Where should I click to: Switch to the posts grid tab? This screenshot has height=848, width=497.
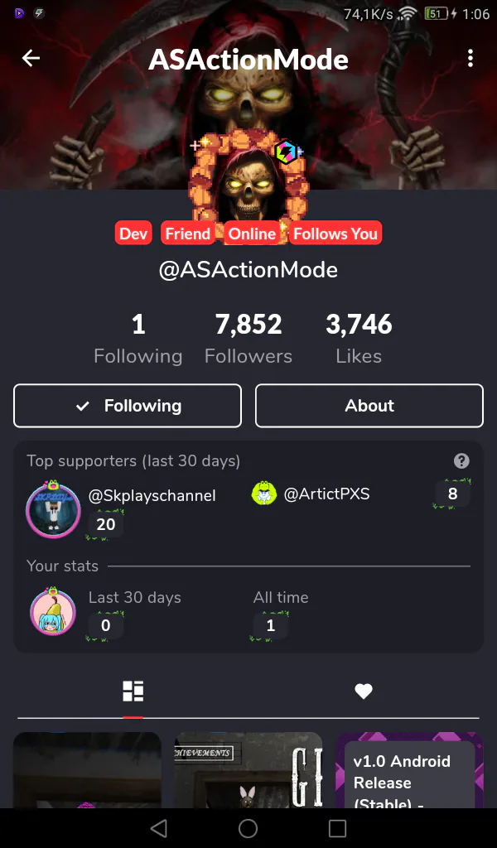[x=133, y=691]
